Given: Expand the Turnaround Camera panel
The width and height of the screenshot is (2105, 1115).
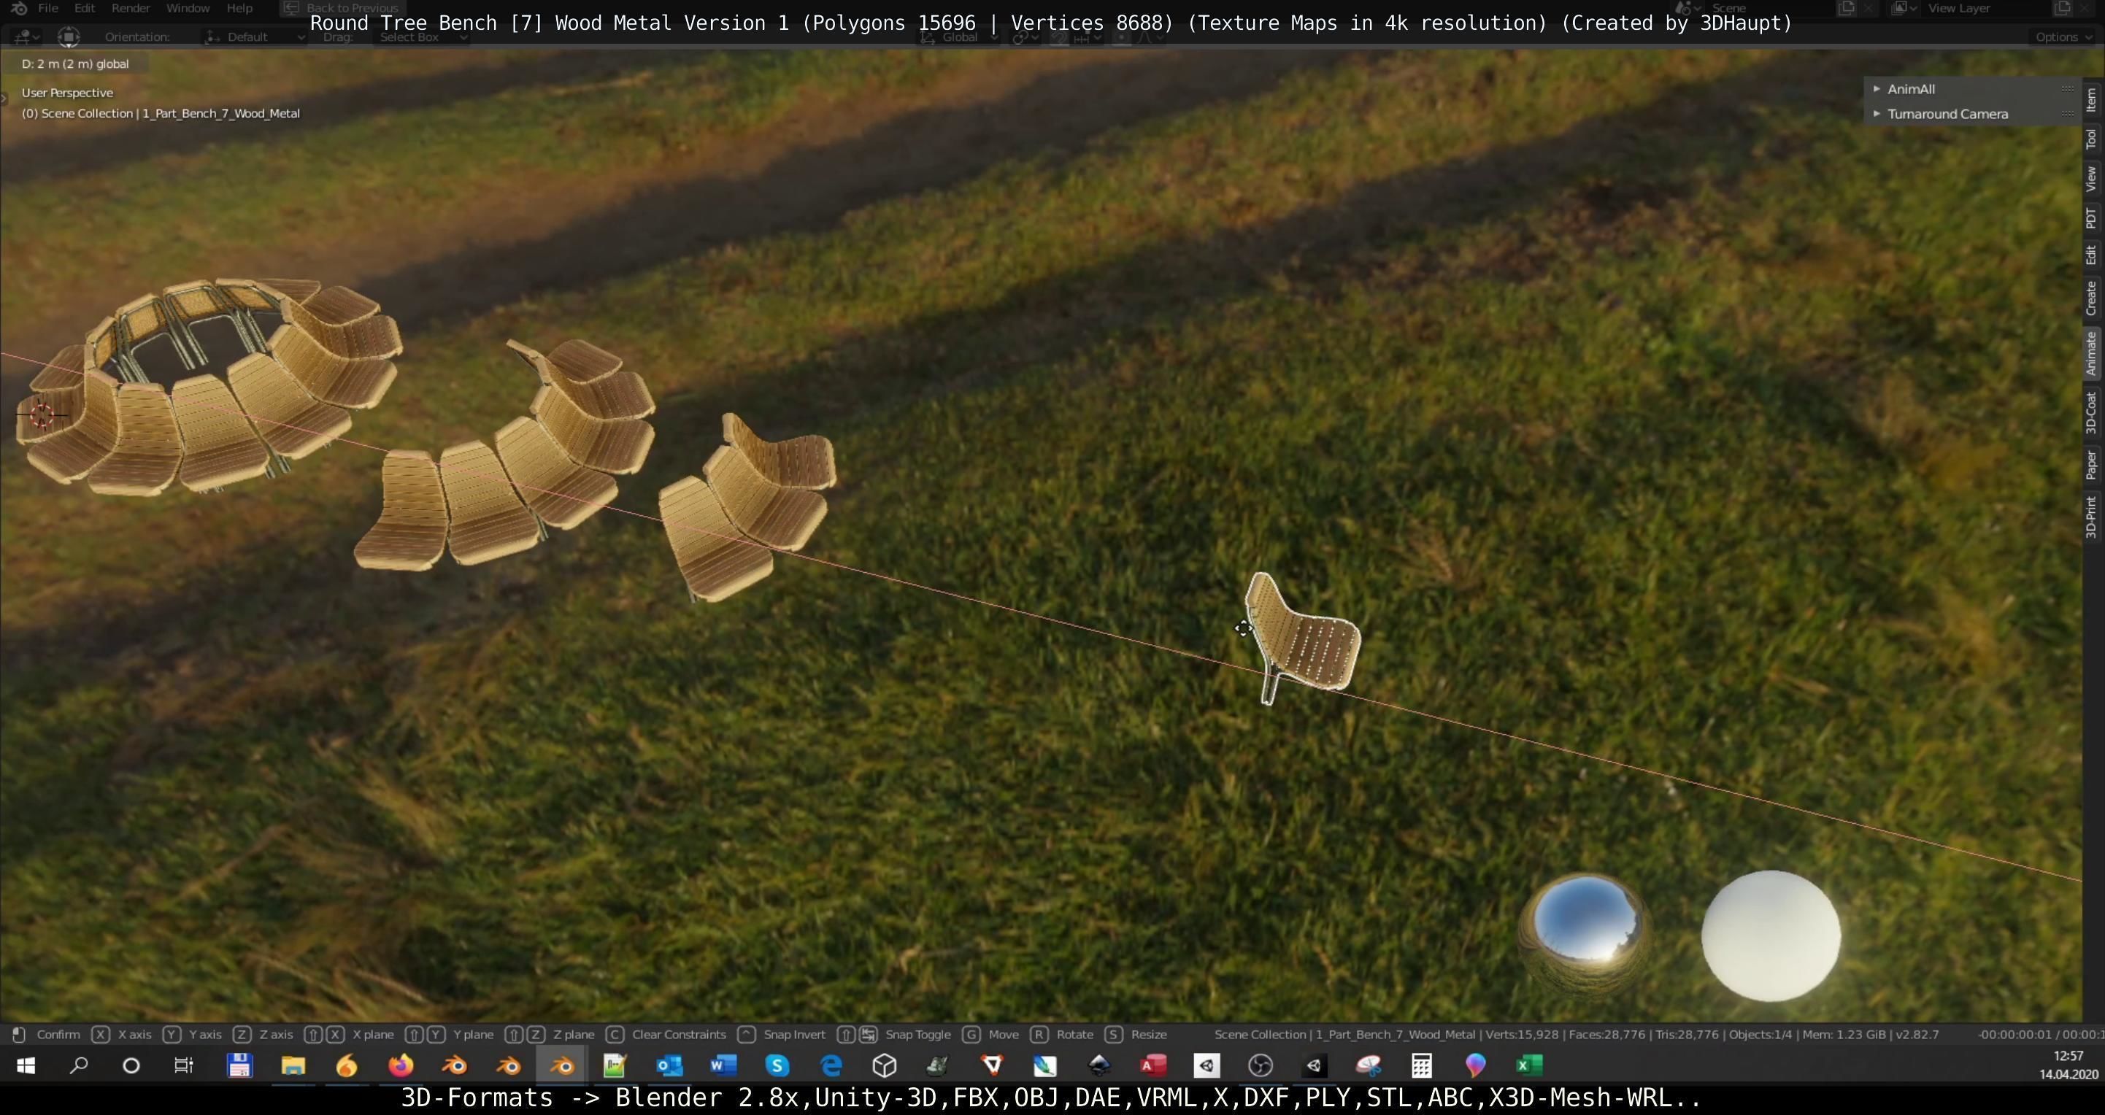Looking at the screenshot, I should tap(1947, 115).
